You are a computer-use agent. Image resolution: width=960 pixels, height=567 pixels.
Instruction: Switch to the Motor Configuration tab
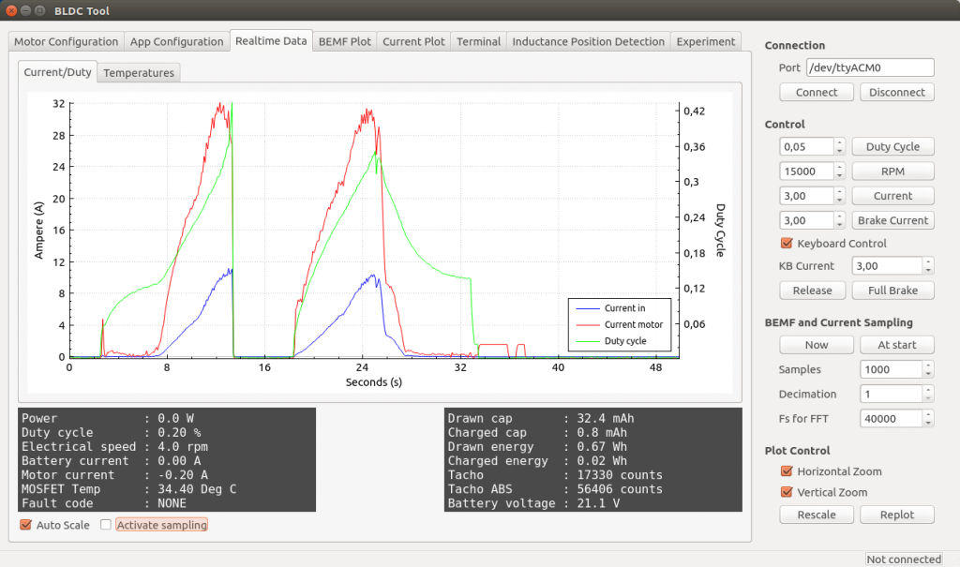click(x=67, y=41)
